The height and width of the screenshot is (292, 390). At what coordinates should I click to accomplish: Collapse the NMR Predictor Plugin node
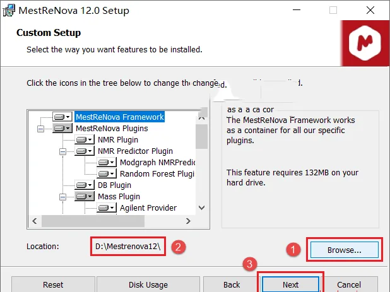[62, 151]
